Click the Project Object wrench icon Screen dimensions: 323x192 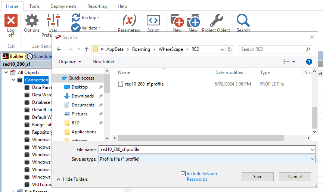click(x=216, y=21)
